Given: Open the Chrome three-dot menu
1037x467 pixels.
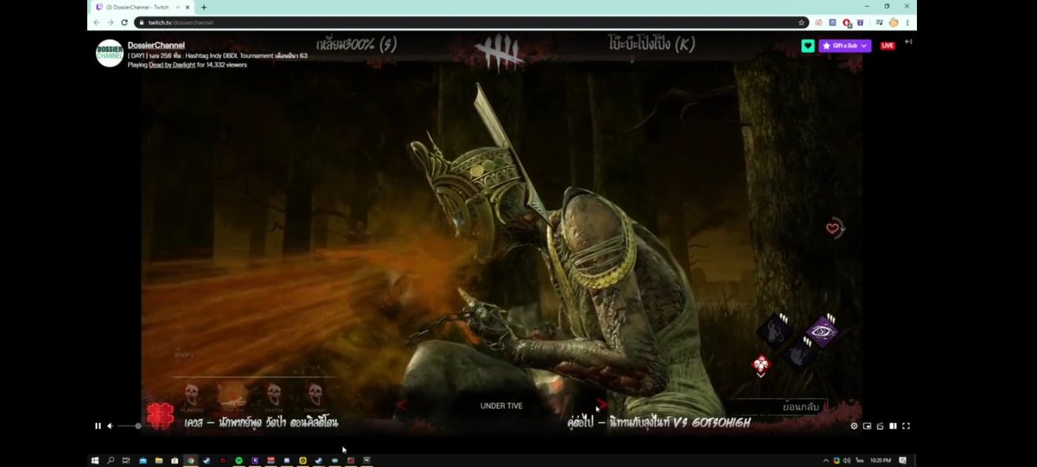Looking at the screenshot, I should [907, 22].
